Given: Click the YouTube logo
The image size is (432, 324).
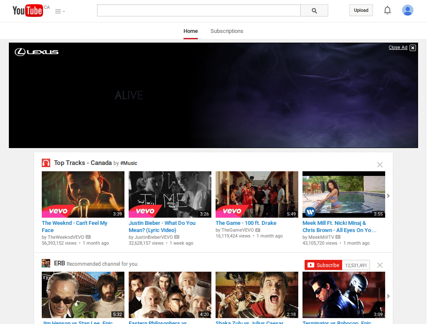Looking at the screenshot, I should click(28, 11).
